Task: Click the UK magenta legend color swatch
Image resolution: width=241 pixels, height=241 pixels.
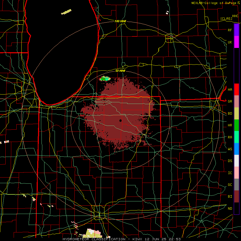Action: [x=236, y=42]
